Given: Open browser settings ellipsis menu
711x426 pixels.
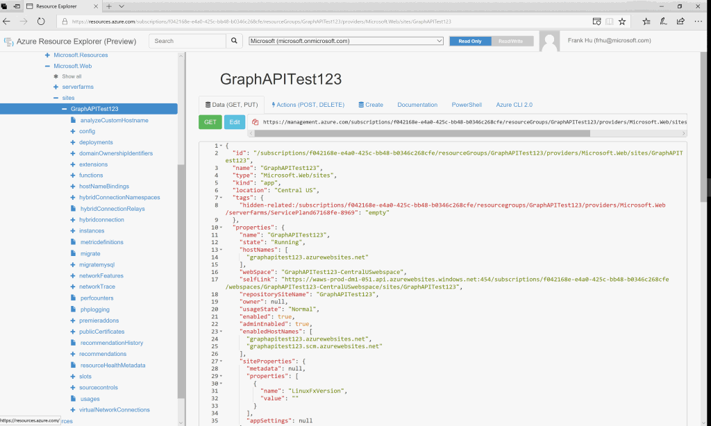Looking at the screenshot, I should 698,22.
